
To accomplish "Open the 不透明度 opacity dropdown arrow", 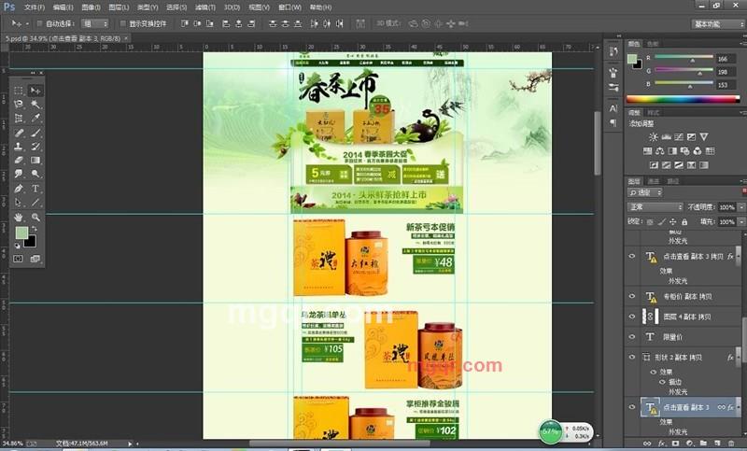I will click(741, 207).
